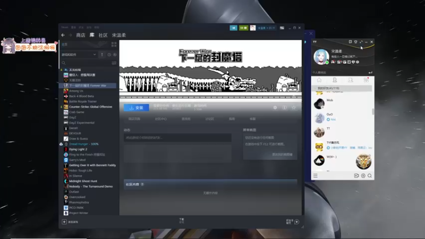Click the YY friends list scrollbar
The width and height of the screenshot is (425, 239).
coord(373,112)
